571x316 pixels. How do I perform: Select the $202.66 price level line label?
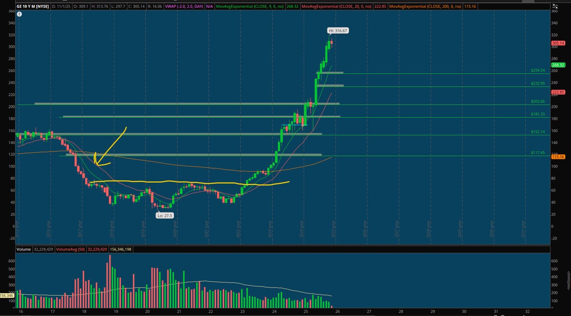[538, 101]
